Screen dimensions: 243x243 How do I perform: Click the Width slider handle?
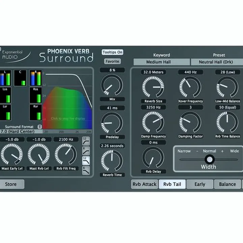[210, 159]
